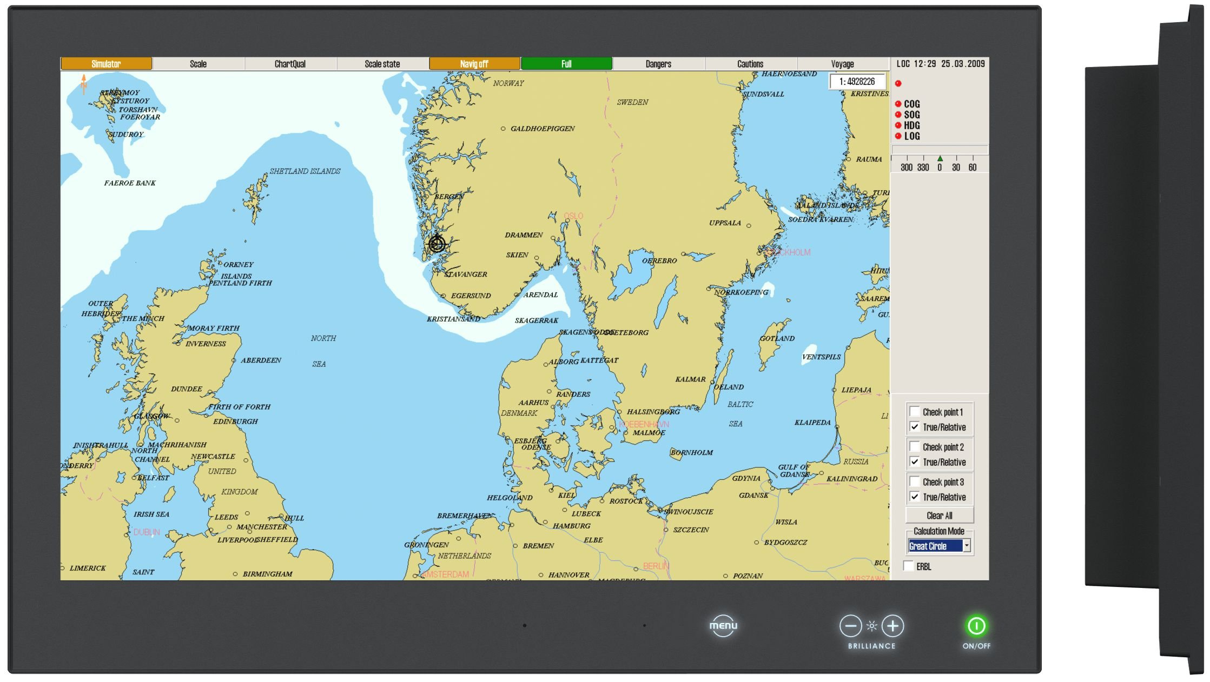Click the ABERDEEN label on the chart
Screen dimensions: 1210x682
pos(261,360)
